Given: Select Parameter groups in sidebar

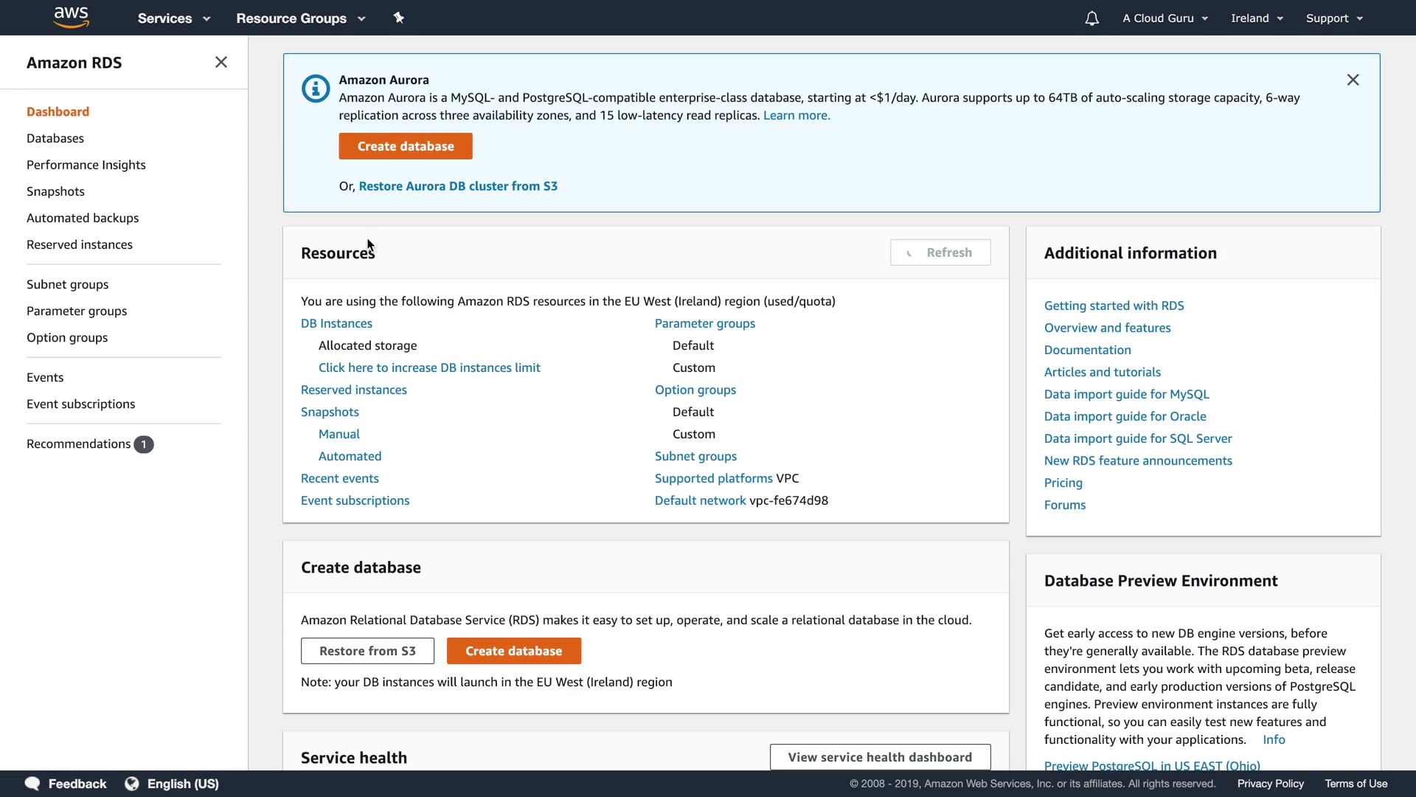Looking at the screenshot, I should point(77,311).
